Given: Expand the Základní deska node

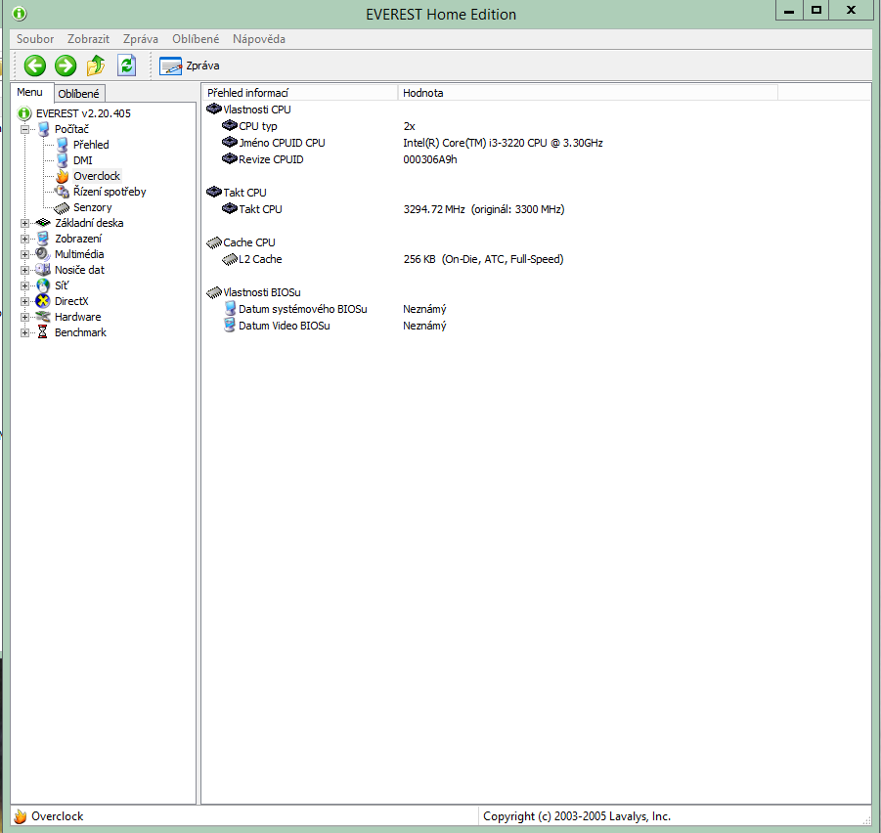Looking at the screenshot, I should click(x=24, y=223).
